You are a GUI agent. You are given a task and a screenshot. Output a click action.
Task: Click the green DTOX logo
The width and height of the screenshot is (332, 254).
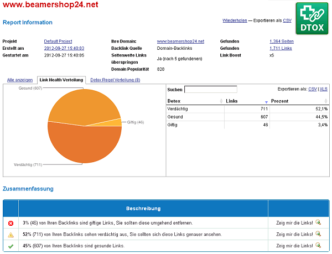(x=312, y=18)
